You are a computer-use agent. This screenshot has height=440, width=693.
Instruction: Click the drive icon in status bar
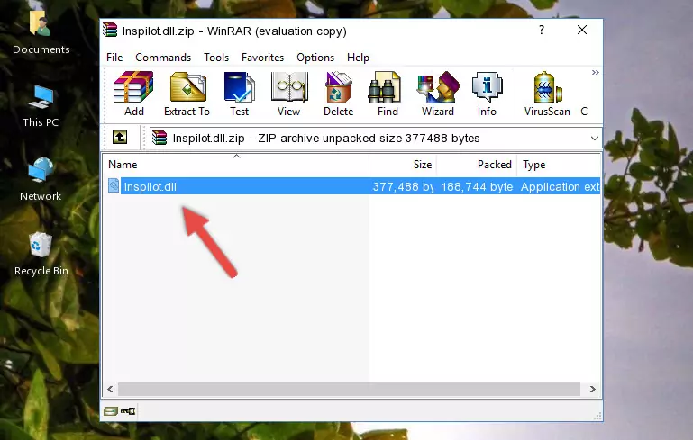pyautogui.click(x=111, y=411)
